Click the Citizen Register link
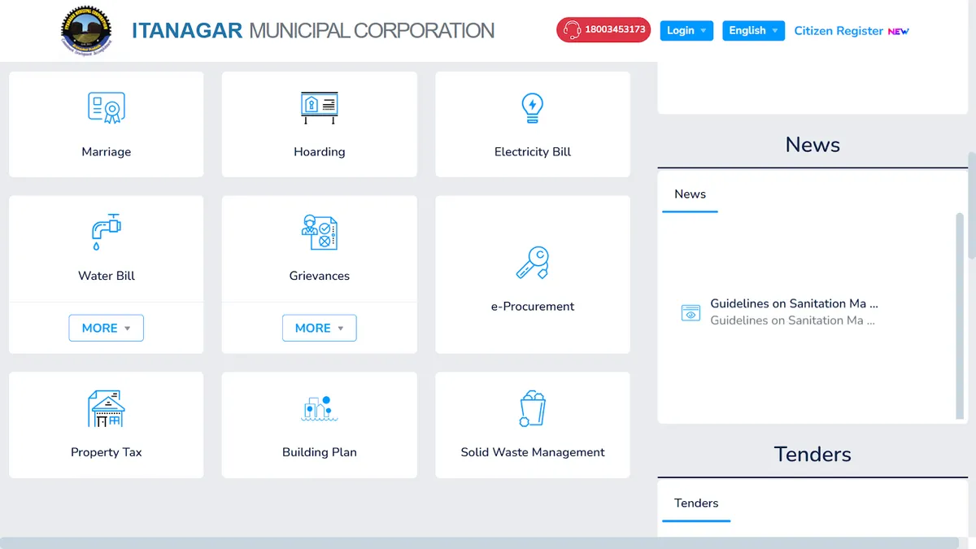Image resolution: width=976 pixels, height=549 pixels. click(x=839, y=31)
